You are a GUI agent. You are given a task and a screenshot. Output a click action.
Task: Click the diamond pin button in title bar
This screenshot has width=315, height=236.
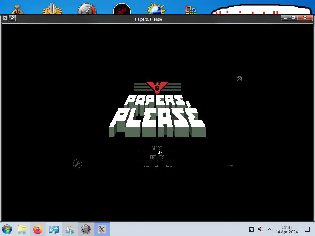[12, 18]
